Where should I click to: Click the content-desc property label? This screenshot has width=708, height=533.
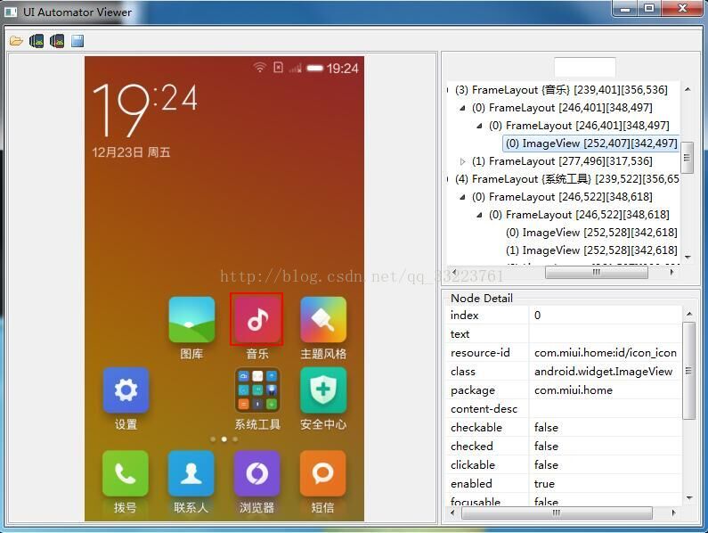[484, 409]
